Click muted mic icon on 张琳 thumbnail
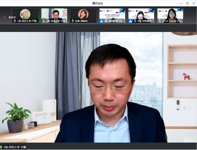This screenshot has width=197, height=150. pyautogui.click(x=73, y=21)
